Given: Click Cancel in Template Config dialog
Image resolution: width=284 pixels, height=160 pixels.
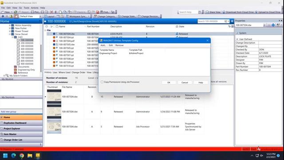Looking at the screenshot, I should pyautogui.click(x=185, y=82).
